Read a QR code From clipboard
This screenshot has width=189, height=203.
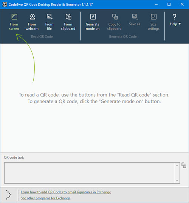[68, 22]
